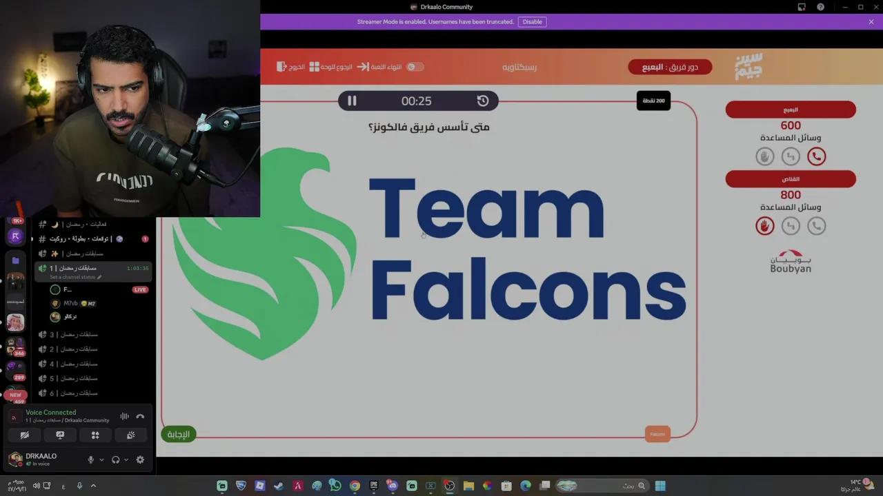Use phone call lifeline for القناص team

point(817,226)
